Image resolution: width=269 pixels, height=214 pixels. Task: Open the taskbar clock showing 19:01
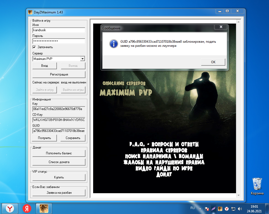point(254,209)
